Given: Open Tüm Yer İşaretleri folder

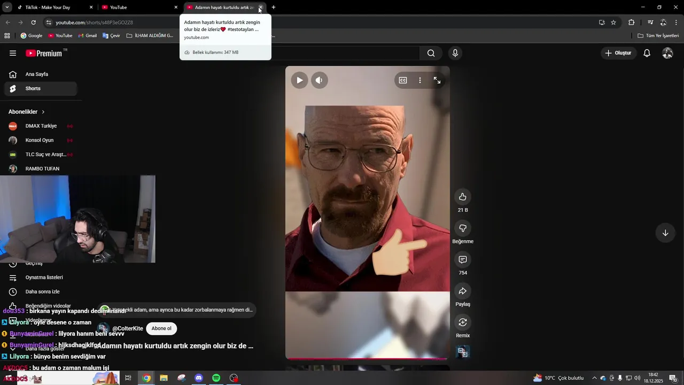Looking at the screenshot, I should 658,36.
